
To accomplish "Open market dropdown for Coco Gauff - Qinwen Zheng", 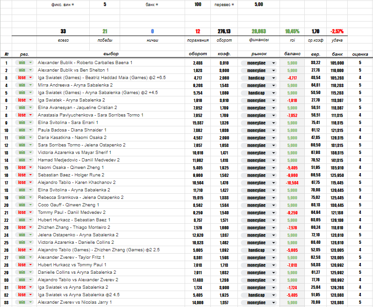I will point(259,205).
